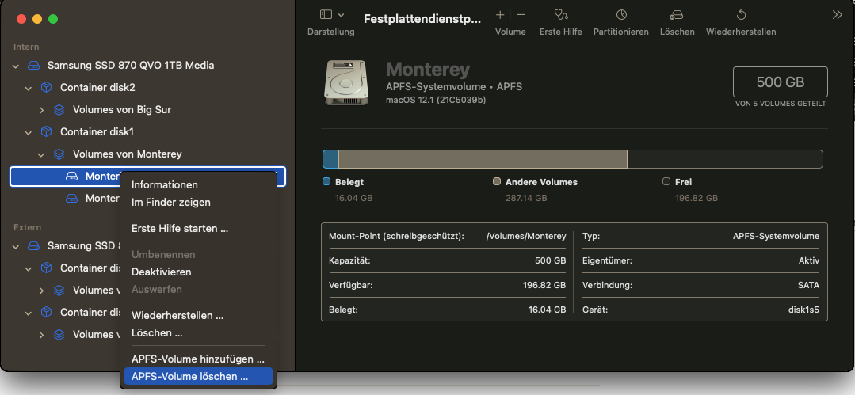Click the Festplattendienstp... window title
Screen dimensions: 855x395
(422, 20)
